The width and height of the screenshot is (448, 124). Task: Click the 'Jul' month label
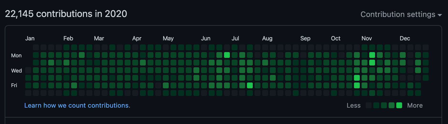(x=235, y=38)
